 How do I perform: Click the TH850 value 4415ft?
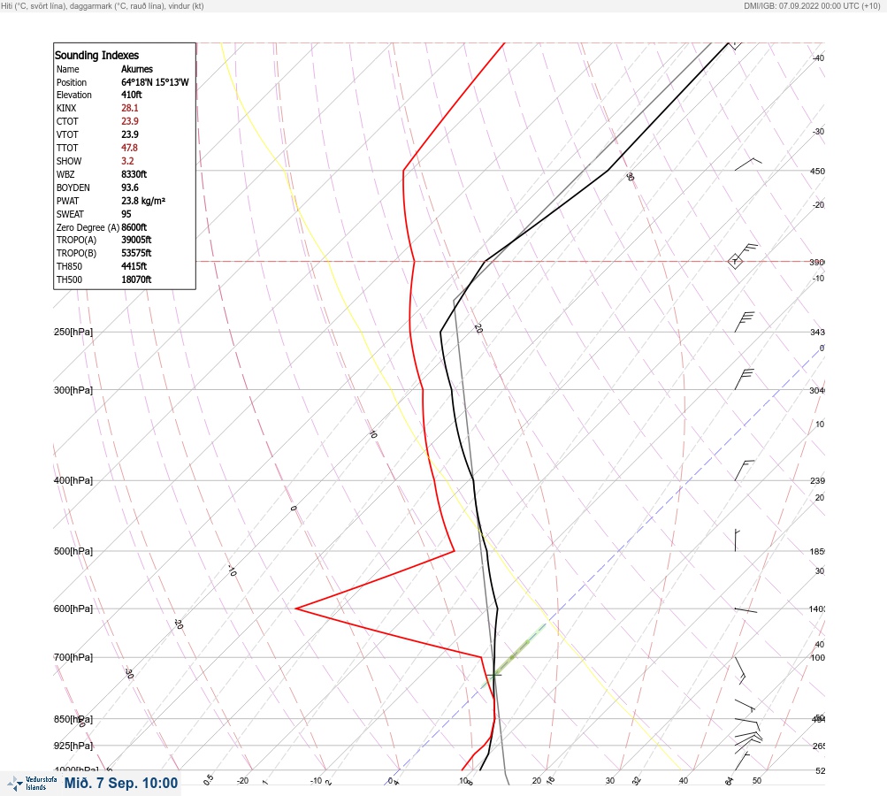click(134, 266)
